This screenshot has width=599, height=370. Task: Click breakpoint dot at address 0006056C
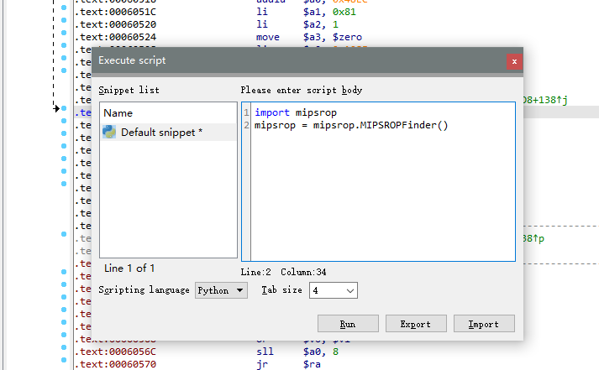[65, 352]
